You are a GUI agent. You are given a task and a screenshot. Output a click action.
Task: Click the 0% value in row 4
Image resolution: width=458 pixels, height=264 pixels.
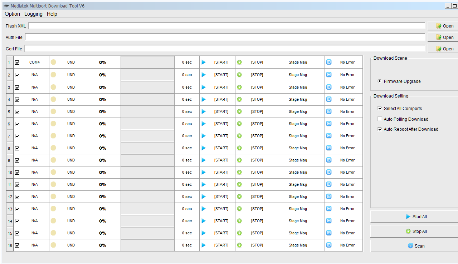pyautogui.click(x=103, y=99)
